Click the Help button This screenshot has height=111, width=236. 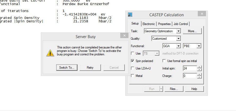click(194, 89)
